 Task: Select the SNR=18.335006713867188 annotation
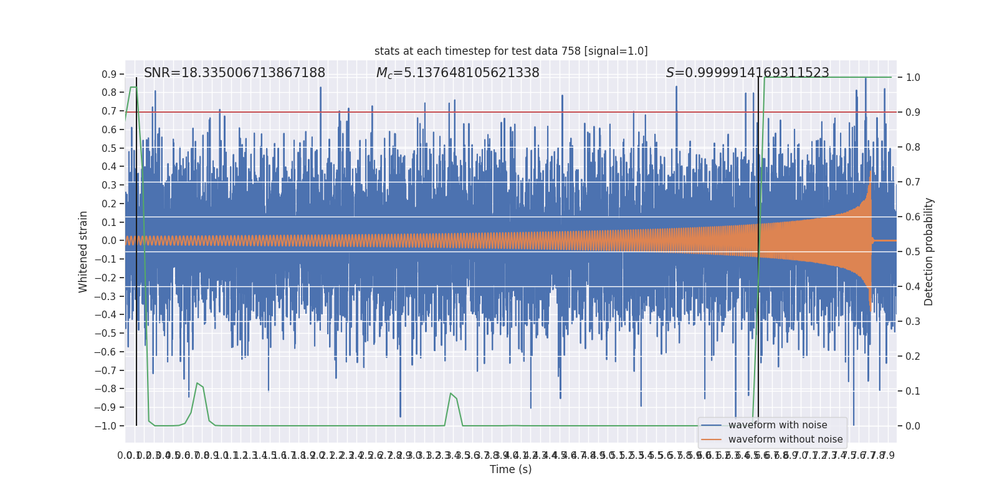coord(234,73)
